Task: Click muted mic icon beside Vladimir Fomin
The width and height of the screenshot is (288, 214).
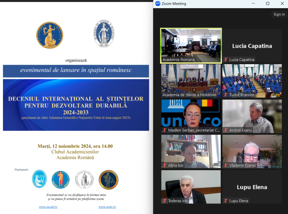Action: [226, 166]
